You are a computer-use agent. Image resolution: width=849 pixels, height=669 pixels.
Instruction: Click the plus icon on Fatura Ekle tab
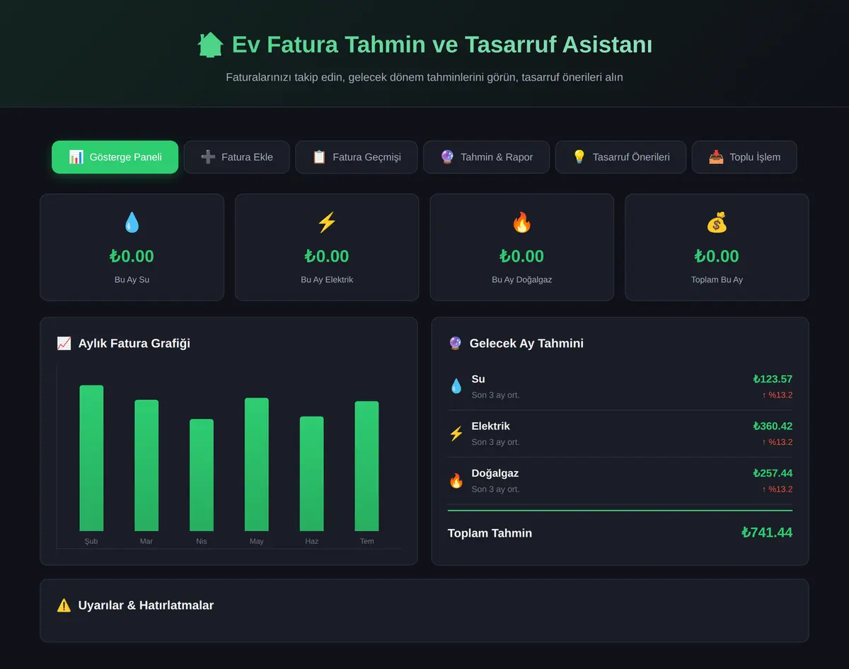click(x=208, y=157)
